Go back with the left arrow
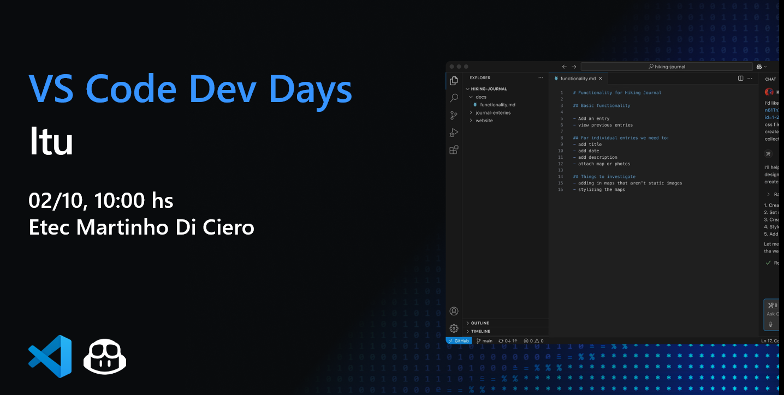 565,67
